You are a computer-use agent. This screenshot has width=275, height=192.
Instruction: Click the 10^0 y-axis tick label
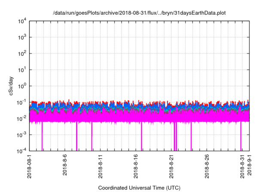pyautogui.click(x=22, y=86)
